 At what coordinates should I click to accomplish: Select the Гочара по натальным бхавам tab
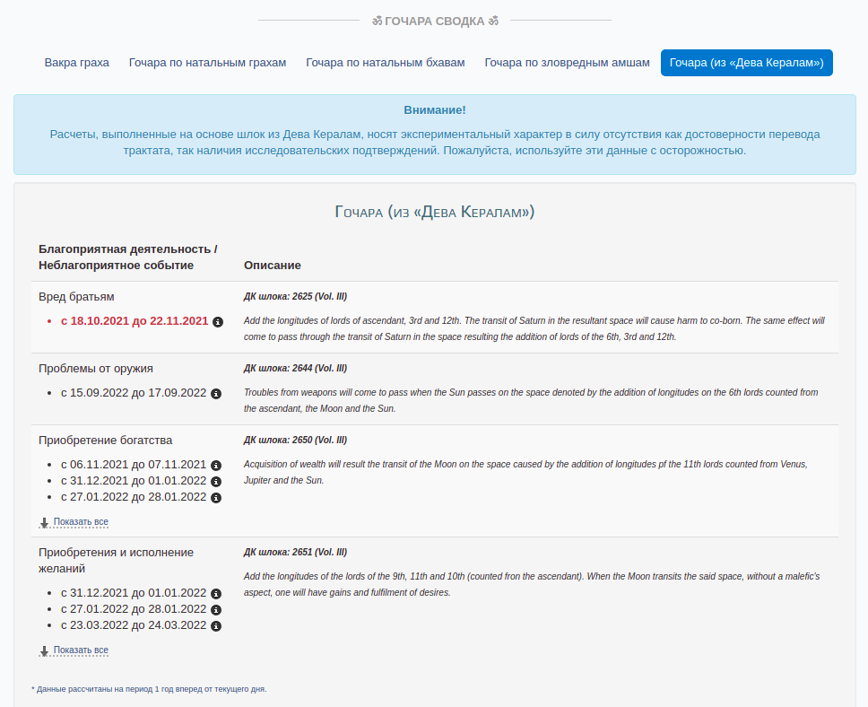[x=386, y=63]
